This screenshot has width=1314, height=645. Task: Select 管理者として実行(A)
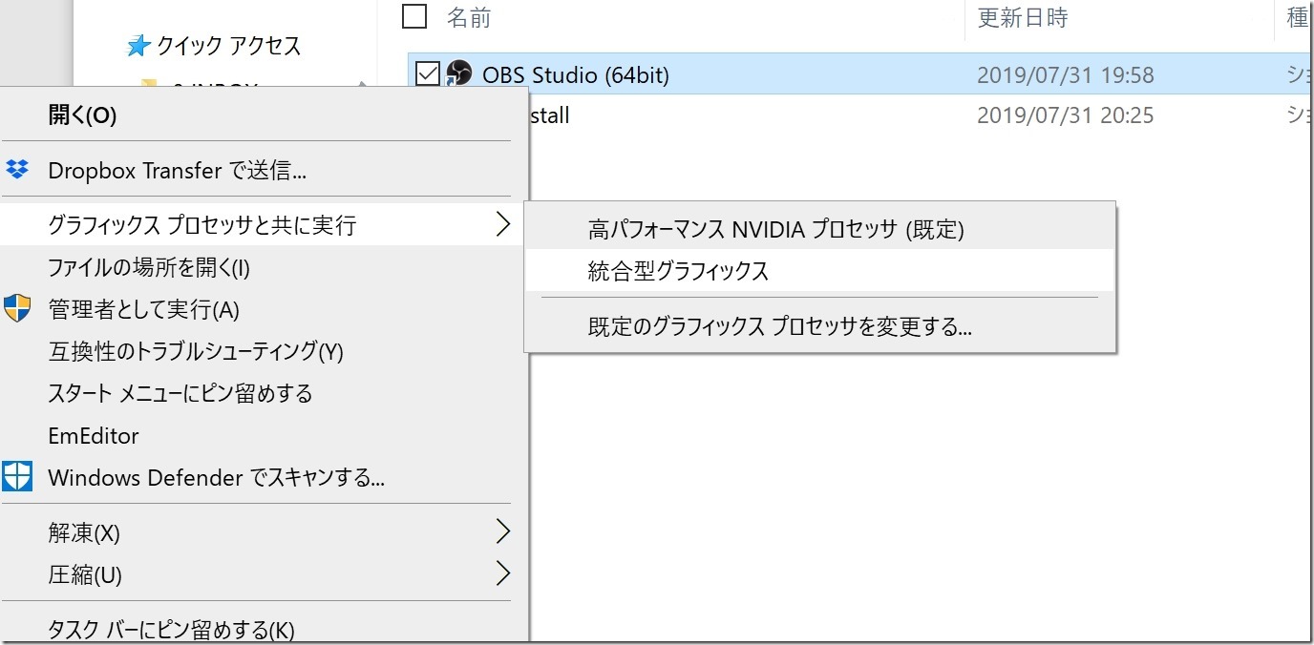[263, 308]
